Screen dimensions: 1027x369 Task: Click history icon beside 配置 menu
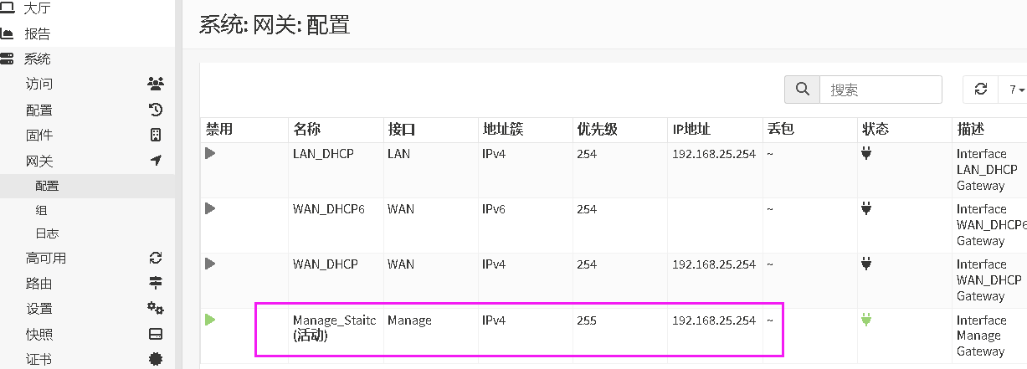click(155, 109)
